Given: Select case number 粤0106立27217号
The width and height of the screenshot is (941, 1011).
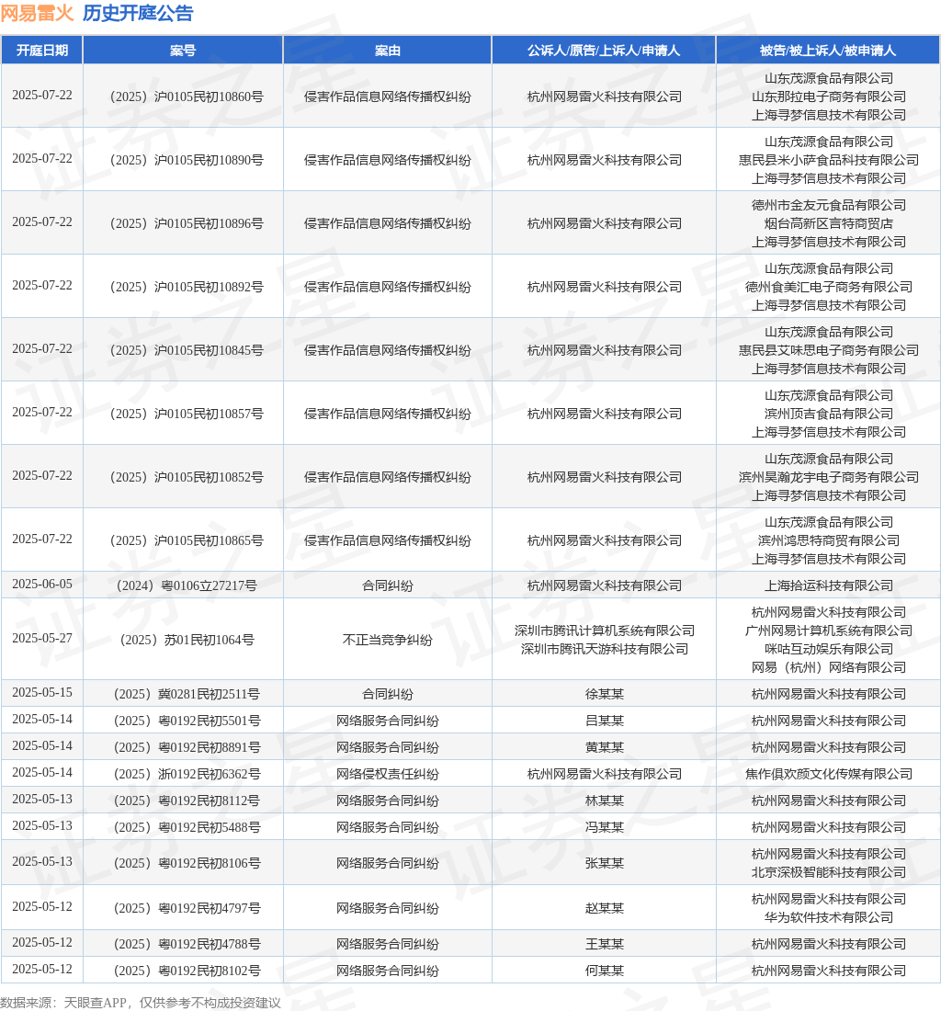Looking at the screenshot, I should 187,585.
